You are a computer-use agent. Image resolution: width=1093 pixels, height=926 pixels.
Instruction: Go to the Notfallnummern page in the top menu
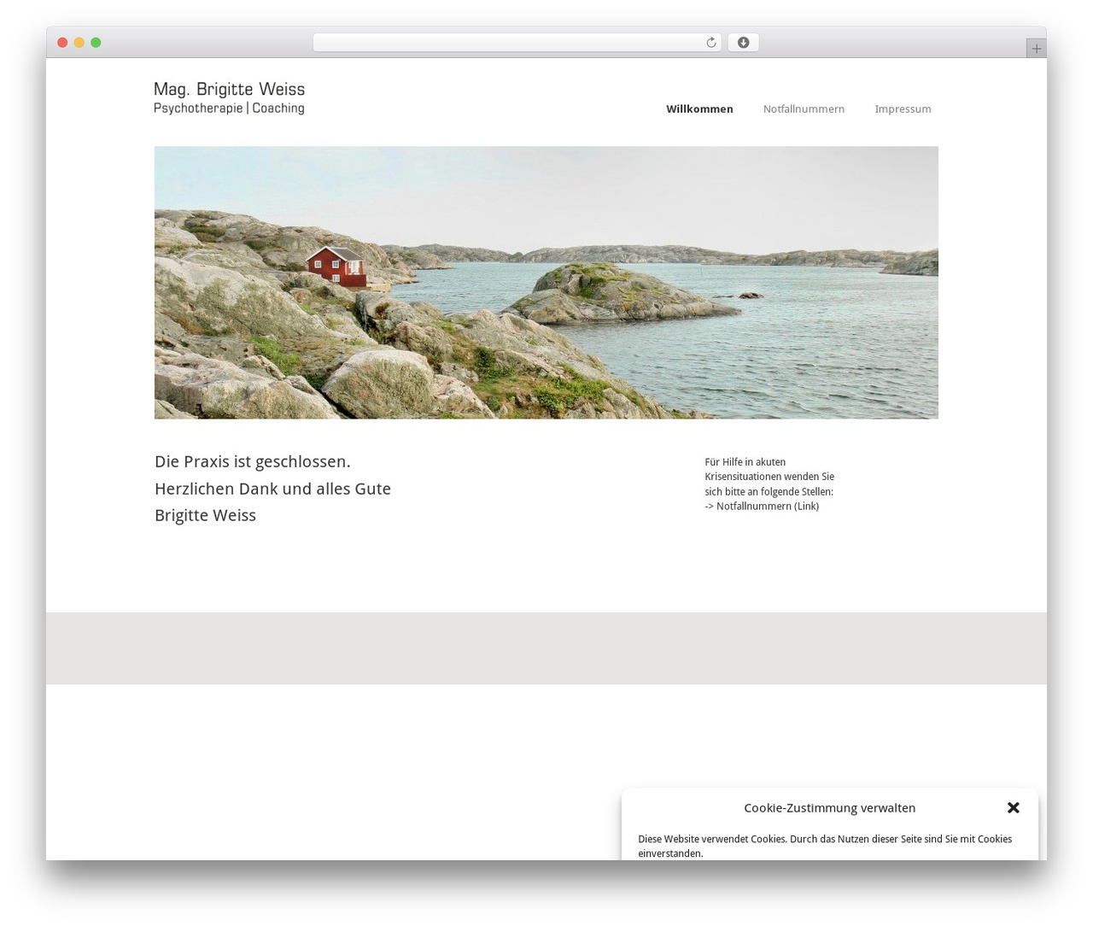click(x=804, y=108)
